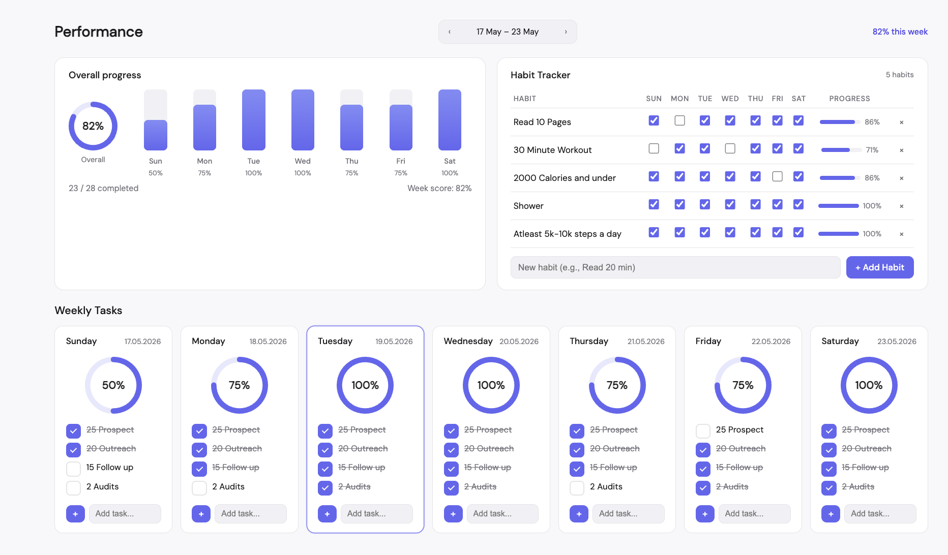Remove the Read 10 Pages habit
Image resolution: width=948 pixels, height=555 pixels.
point(901,122)
